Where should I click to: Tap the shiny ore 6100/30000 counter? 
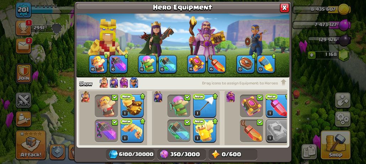131,154
